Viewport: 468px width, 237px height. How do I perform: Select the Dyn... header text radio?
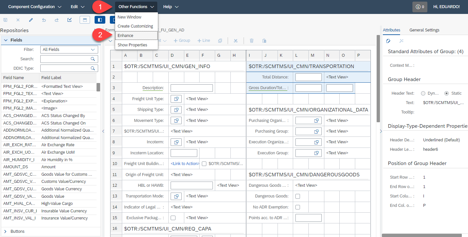click(423, 93)
